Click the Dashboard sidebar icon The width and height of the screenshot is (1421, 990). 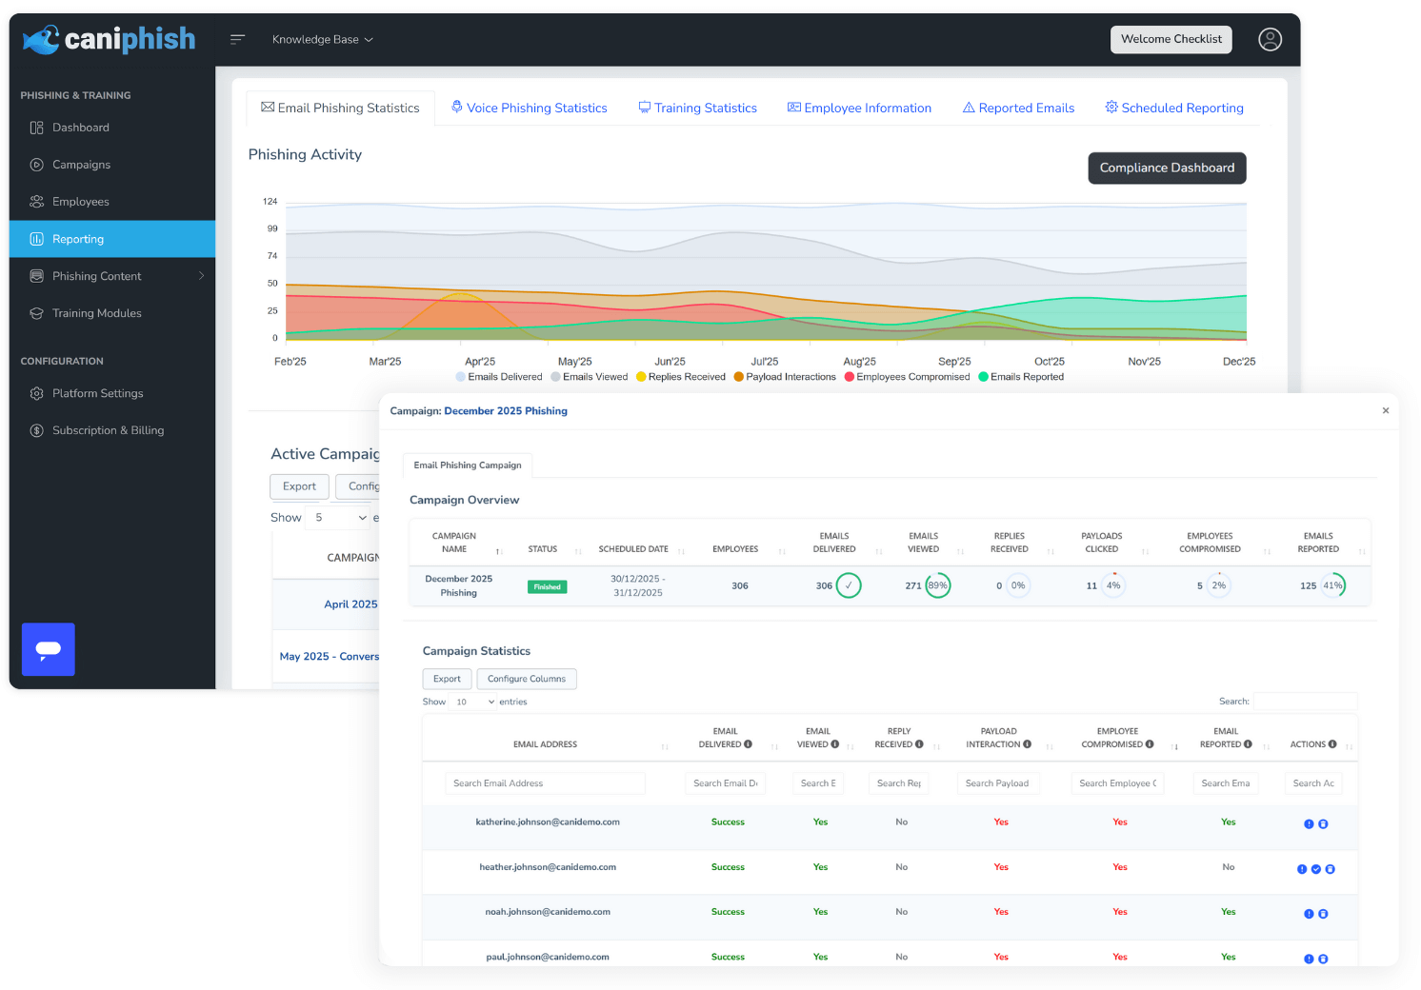pos(37,128)
